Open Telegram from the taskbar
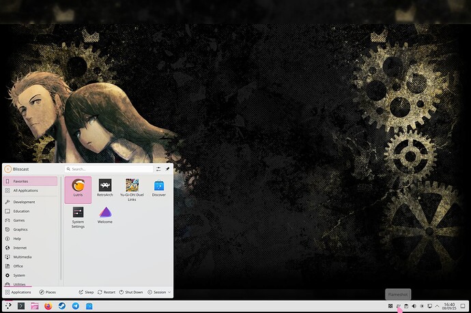Viewport: 471px width, 313px height. tap(76, 305)
